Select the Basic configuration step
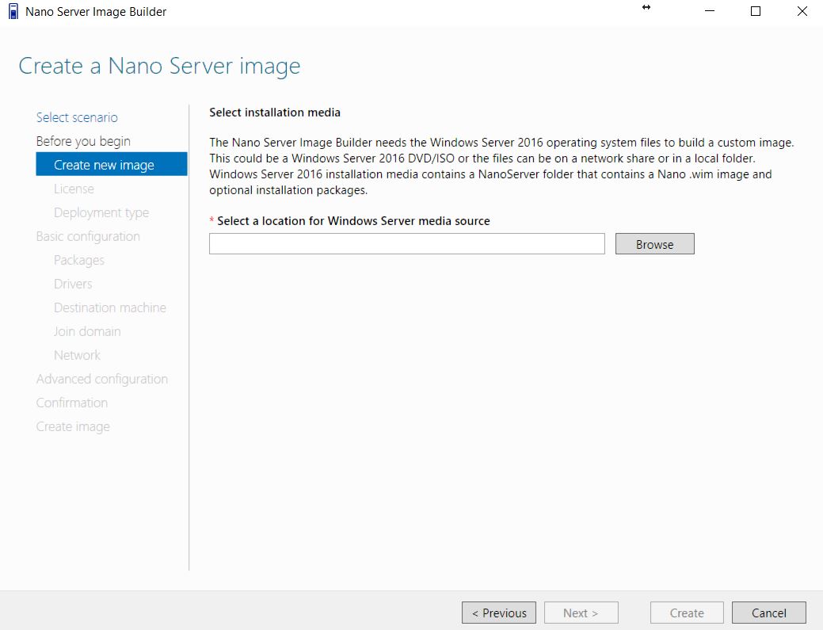823x630 pixels. tap(88, 236)
